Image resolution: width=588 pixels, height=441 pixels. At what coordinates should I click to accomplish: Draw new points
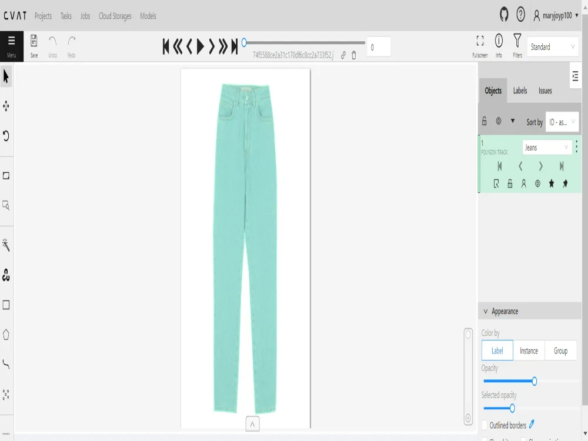[6, 394]
